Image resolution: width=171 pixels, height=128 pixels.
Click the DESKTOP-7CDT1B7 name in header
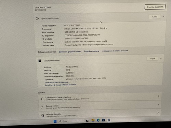[x=43, y=8]
